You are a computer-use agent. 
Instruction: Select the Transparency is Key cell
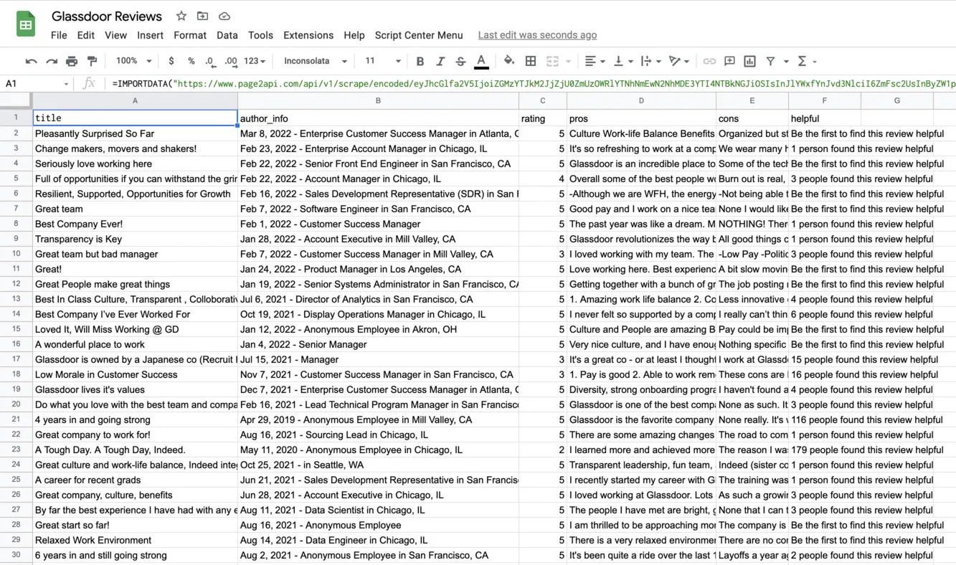[135, 239]
